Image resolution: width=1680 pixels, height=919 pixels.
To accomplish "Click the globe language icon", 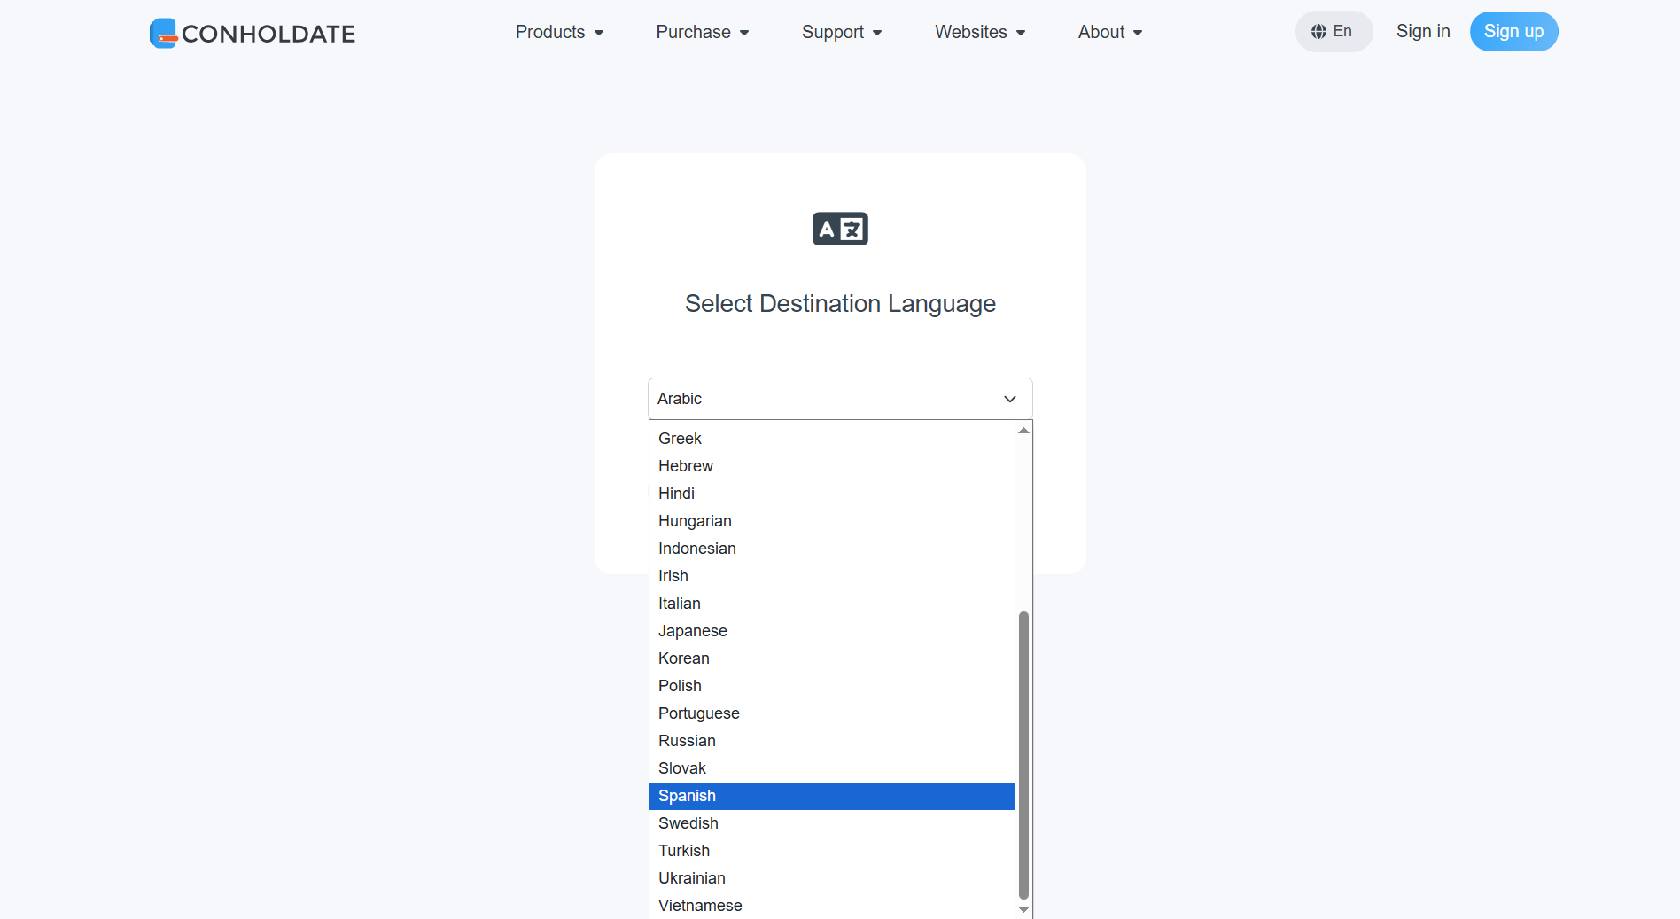I will pyautogui.click(x=1318, y=32).
